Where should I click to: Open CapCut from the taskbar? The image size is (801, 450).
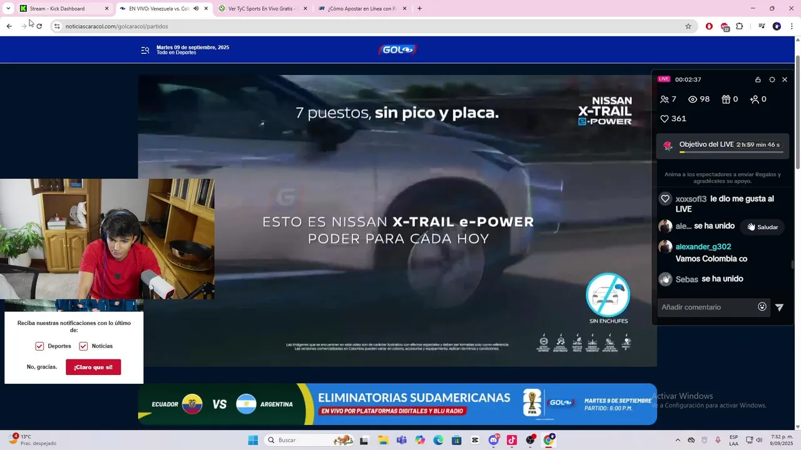click(x=475, y=440)
